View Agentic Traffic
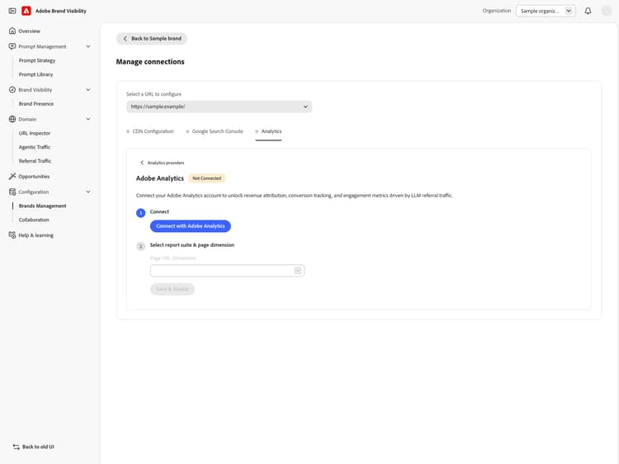Image resolution: width=619 pixels, height=464 pixels. point(35,147)
